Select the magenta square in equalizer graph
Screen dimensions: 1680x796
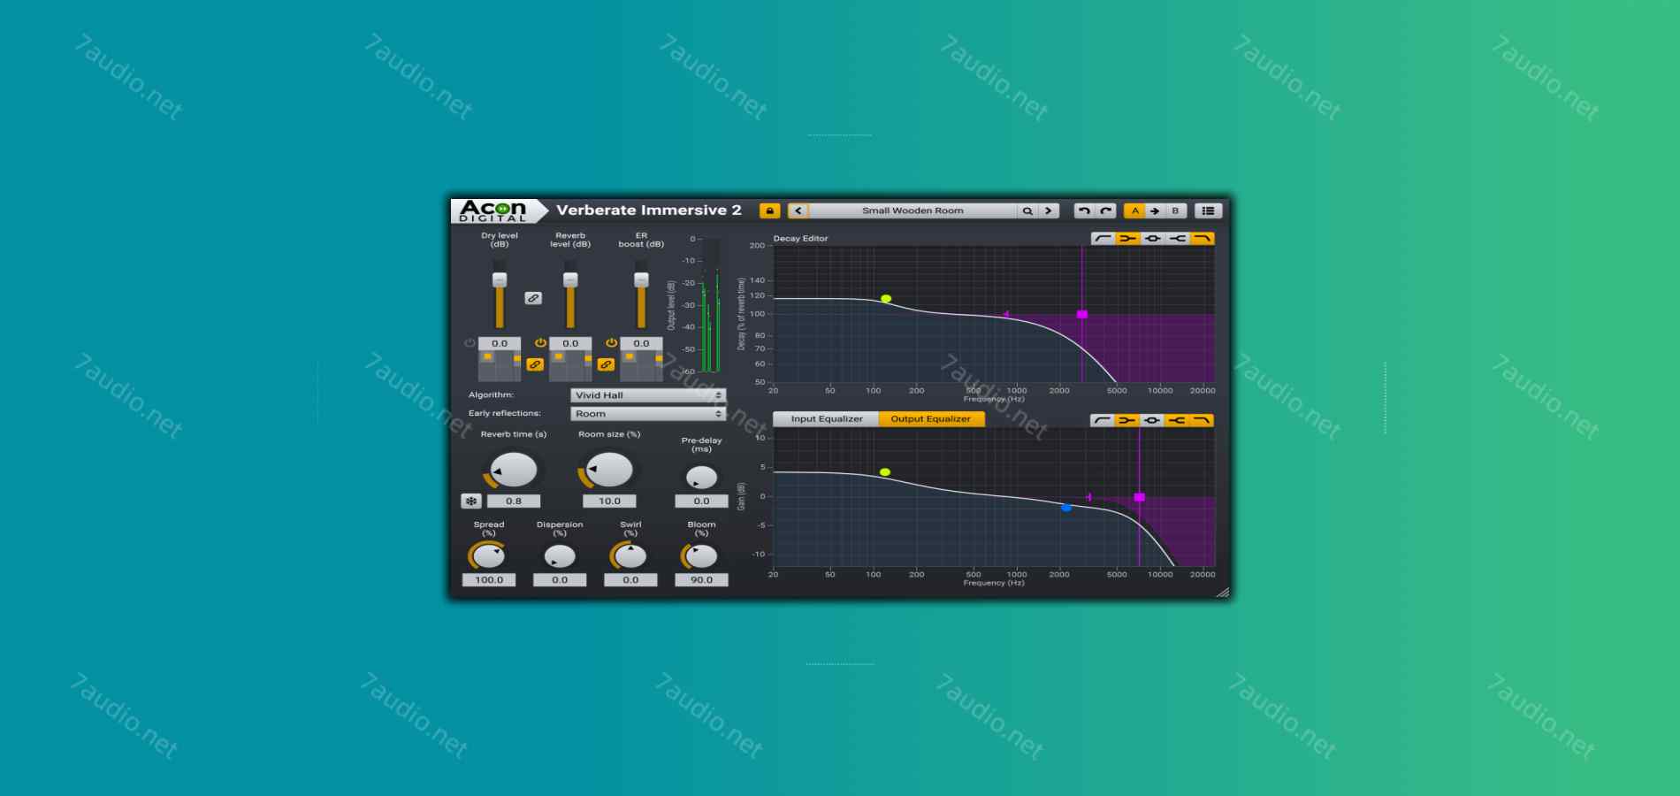1140,497
